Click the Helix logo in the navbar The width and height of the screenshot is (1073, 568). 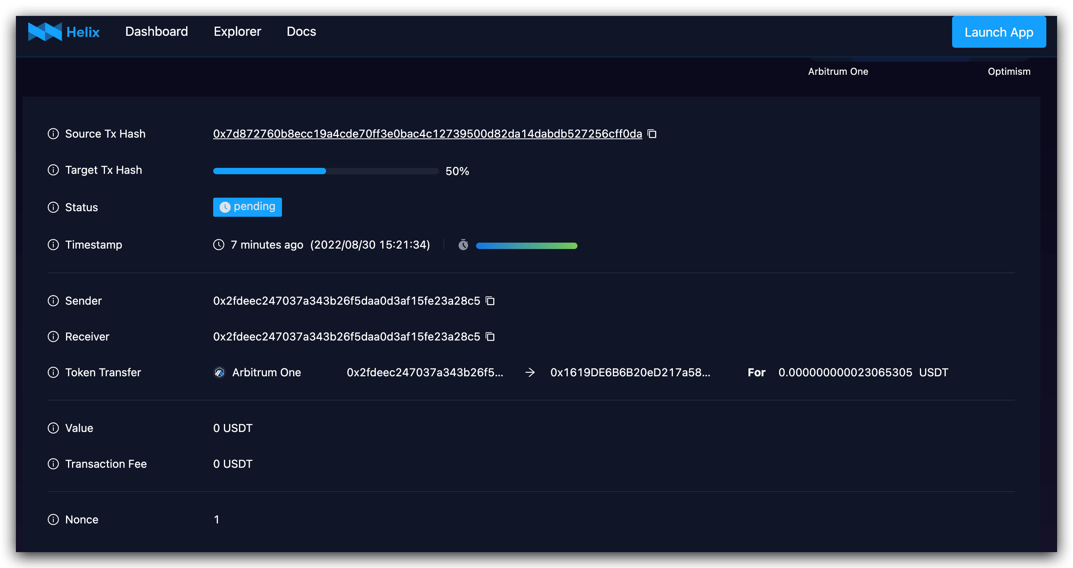tap(64, 31)
